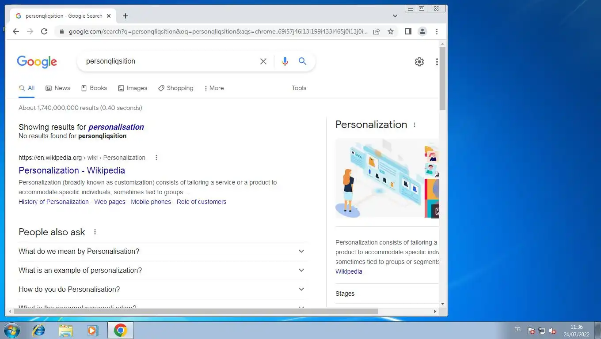This screenshot has height=339, width=601.
Task: Open options for the Wikipedia result
Action: pyautogui.click(x=156, y=158)
